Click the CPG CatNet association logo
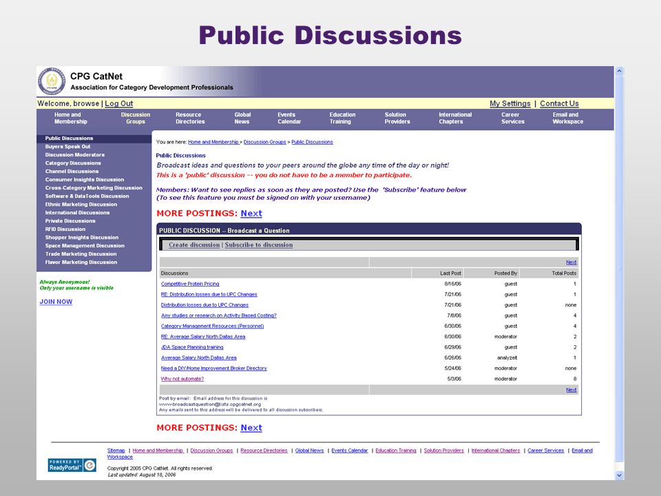 tap(52, 81)
